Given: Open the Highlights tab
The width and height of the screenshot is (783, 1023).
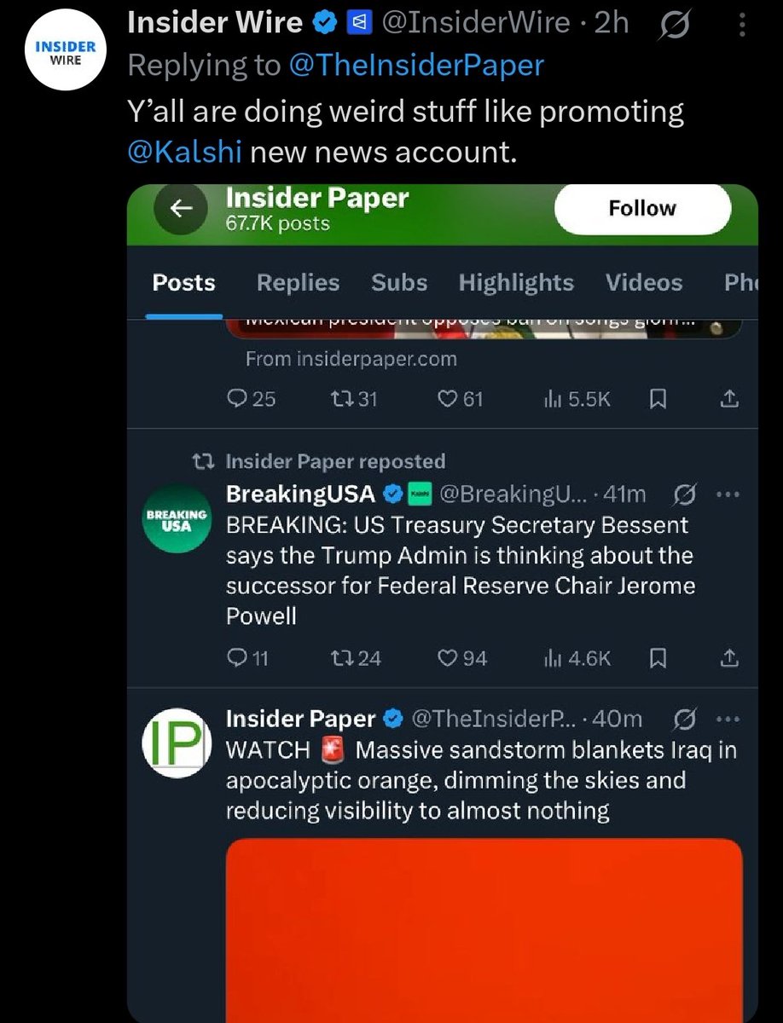Looking at the screenshot, I should pos(516,282).
